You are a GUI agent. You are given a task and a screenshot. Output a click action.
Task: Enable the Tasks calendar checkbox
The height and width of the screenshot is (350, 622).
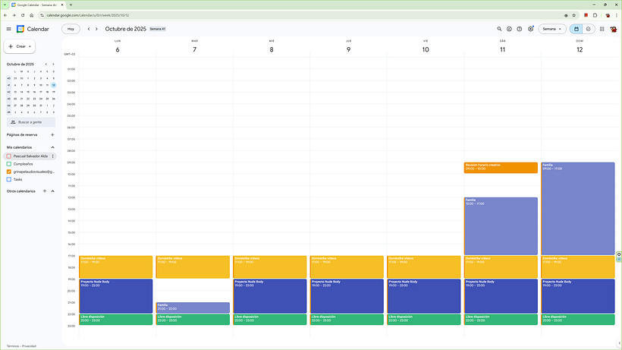coord(9,180)
